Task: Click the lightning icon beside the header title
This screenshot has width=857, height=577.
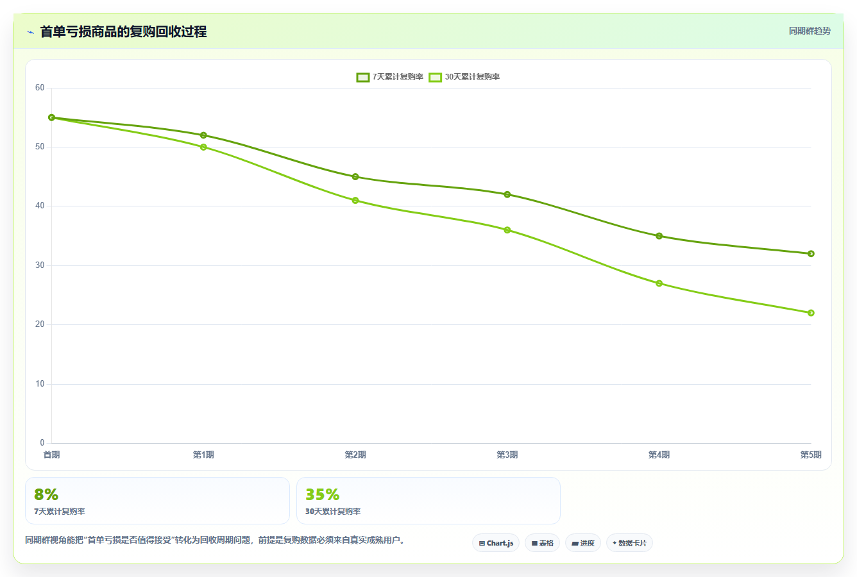Action: 30,32
